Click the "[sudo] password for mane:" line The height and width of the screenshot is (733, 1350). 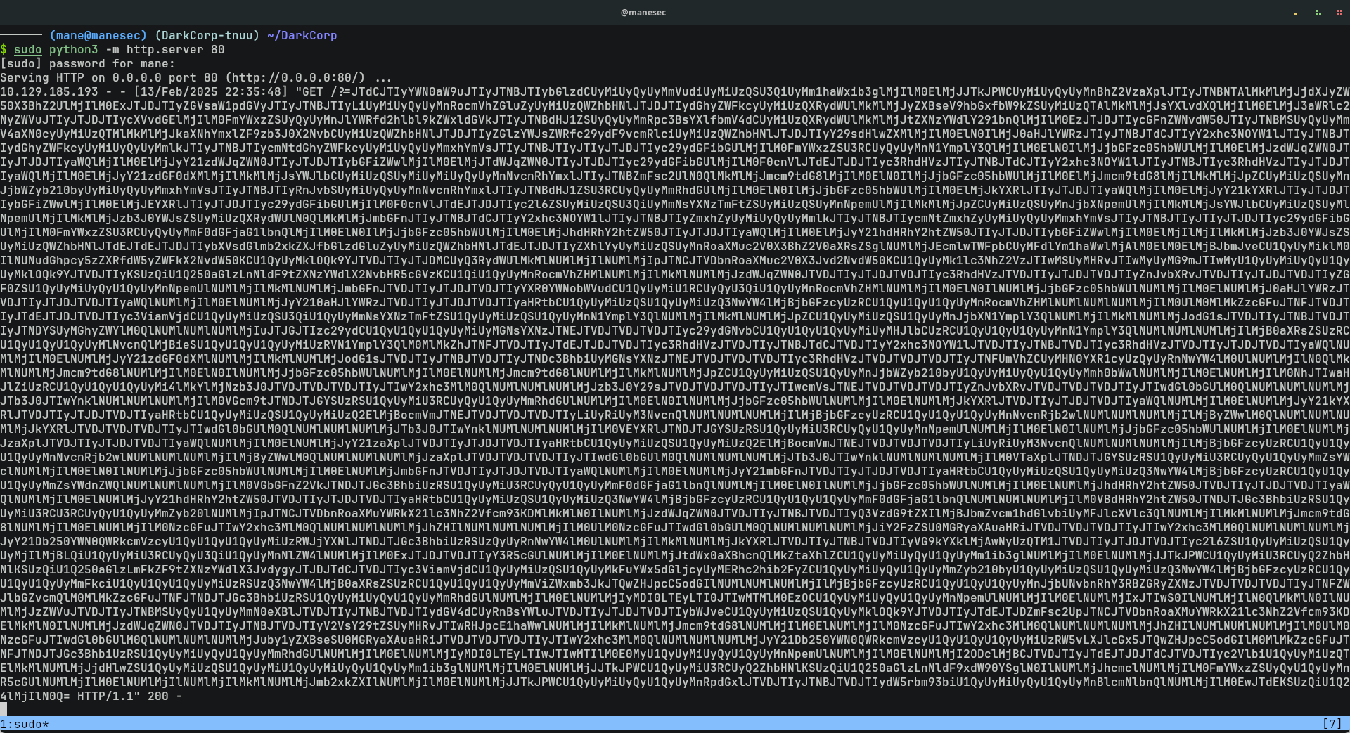87,64
